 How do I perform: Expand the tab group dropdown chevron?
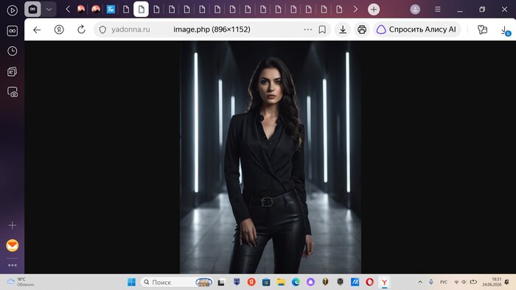click(x=49, y=10)
